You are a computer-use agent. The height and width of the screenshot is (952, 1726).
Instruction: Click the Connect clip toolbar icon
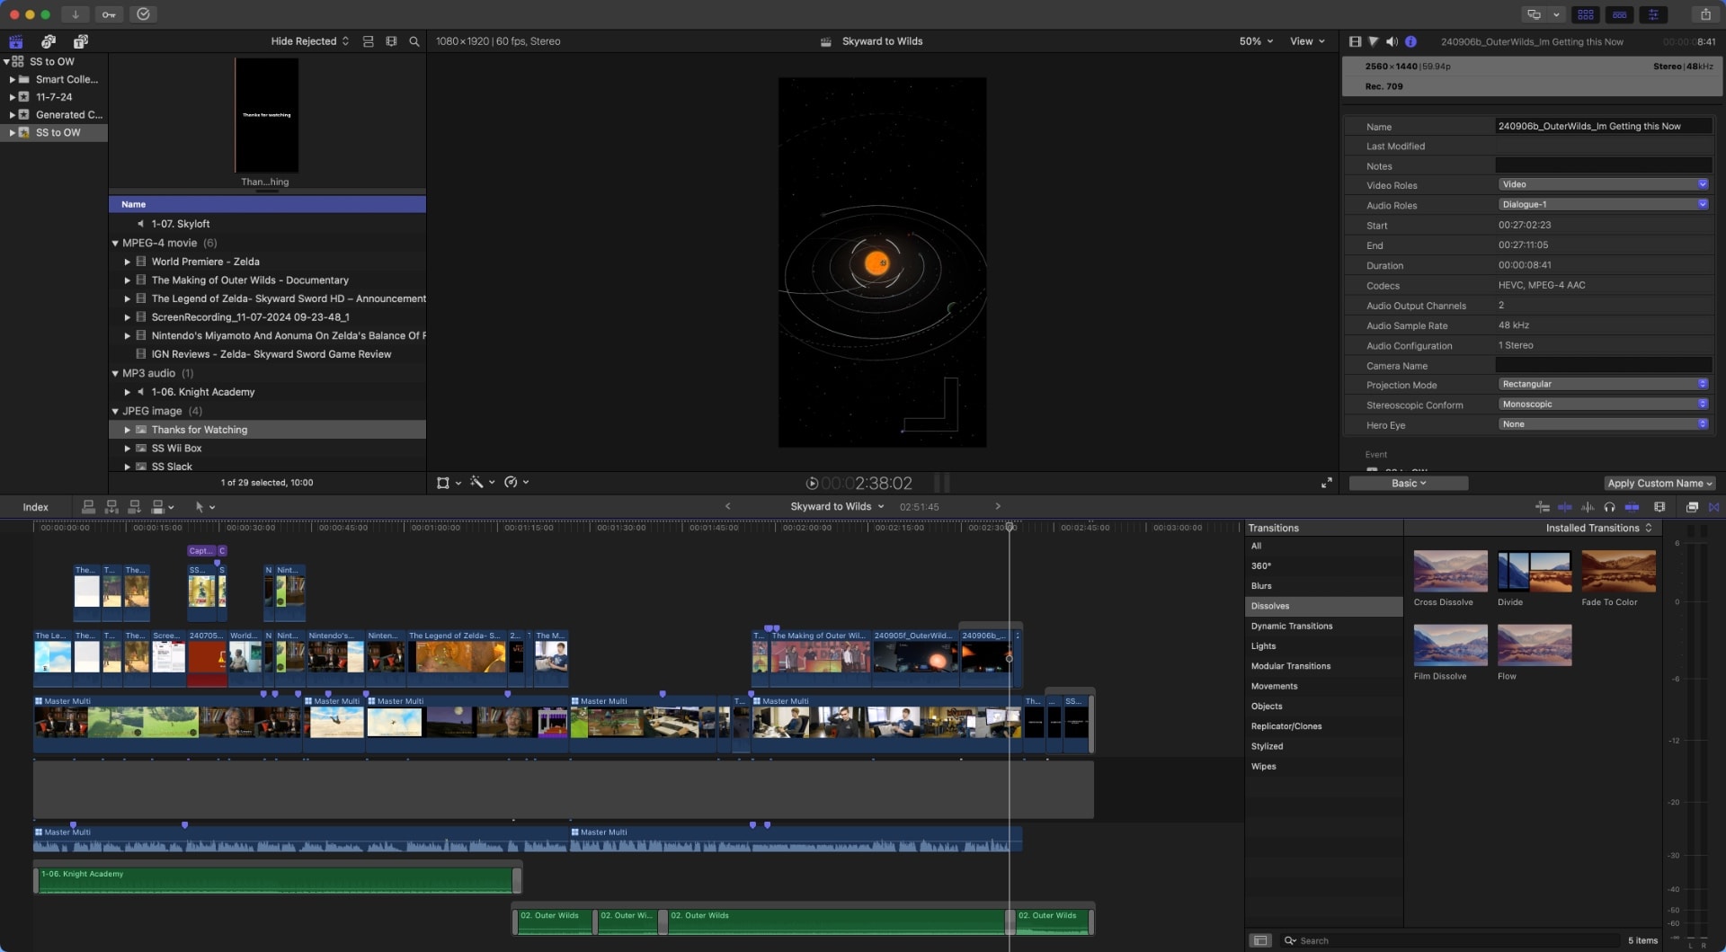tap(88, 507)
